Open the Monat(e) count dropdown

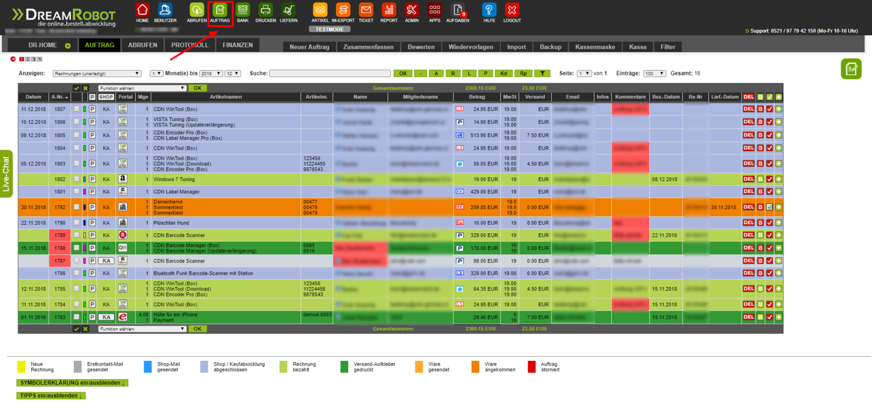156,74
